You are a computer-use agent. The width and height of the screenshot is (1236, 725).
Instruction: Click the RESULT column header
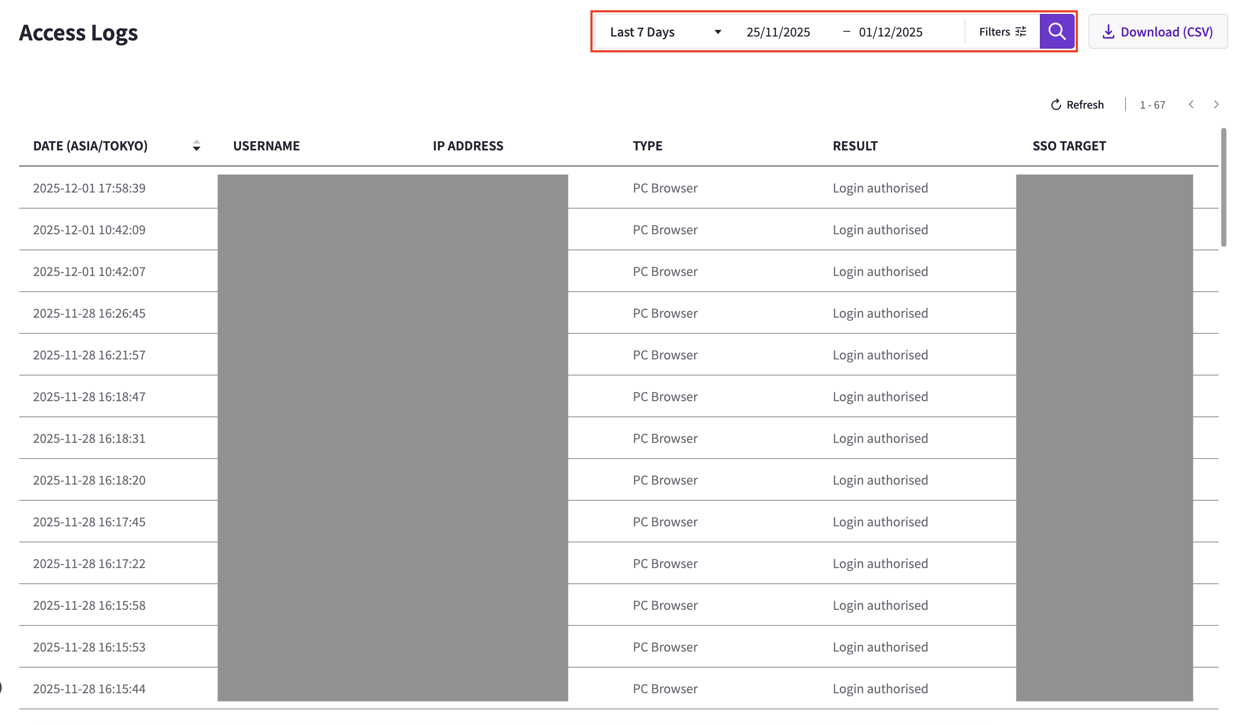855,146
